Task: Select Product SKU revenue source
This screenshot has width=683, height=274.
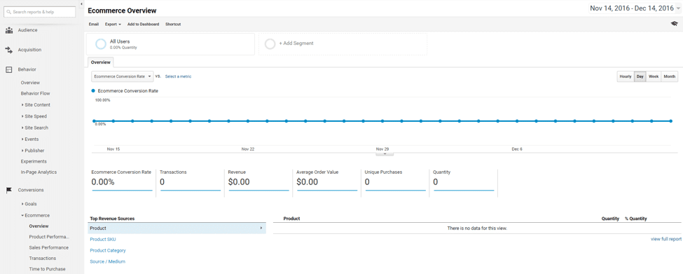Action: (x=103, y=240)
